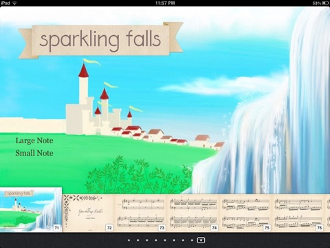The height and width of the screenshot is (248, 330).
Task: Jump to sixth chapter dot in navigator
Action: (x=174, y=240)
